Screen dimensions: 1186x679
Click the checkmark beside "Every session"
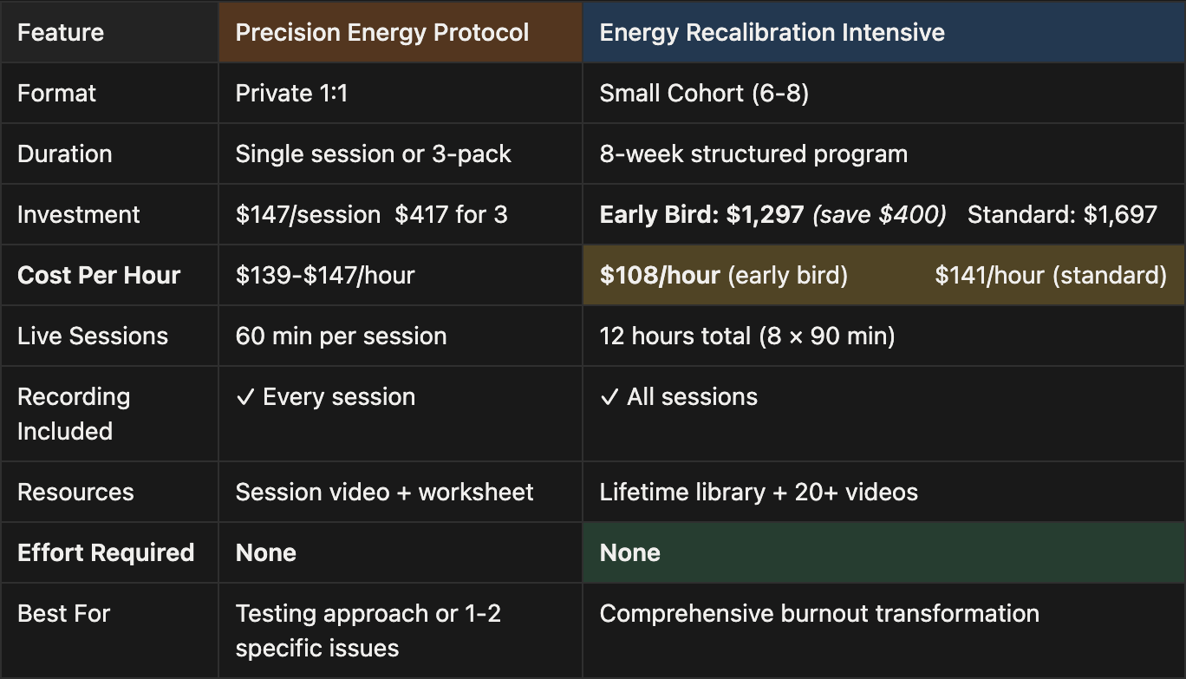245,397
